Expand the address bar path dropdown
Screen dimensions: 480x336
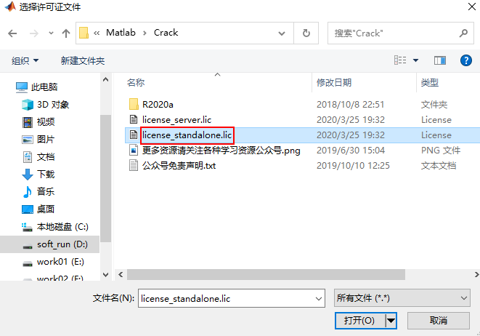pos(282,33)
